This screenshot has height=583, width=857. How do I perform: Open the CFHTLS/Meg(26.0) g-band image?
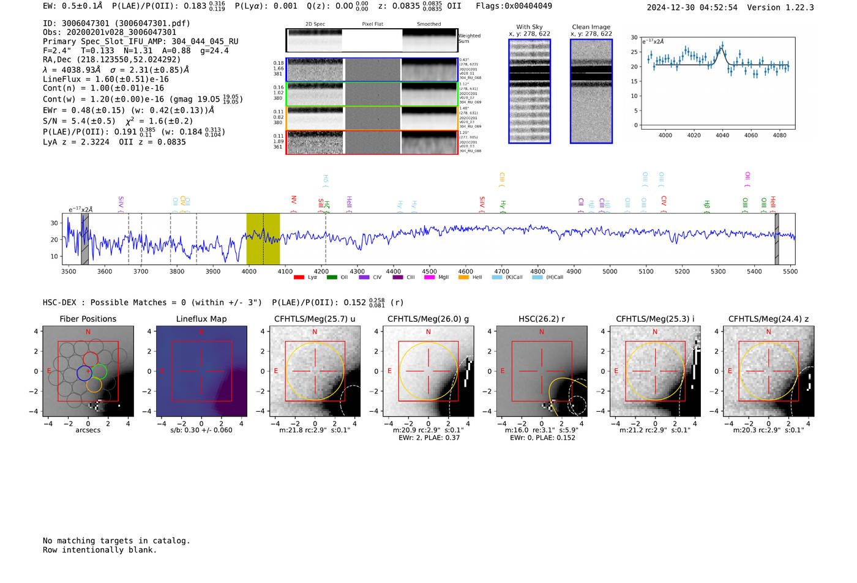click(x=428, y=371)
